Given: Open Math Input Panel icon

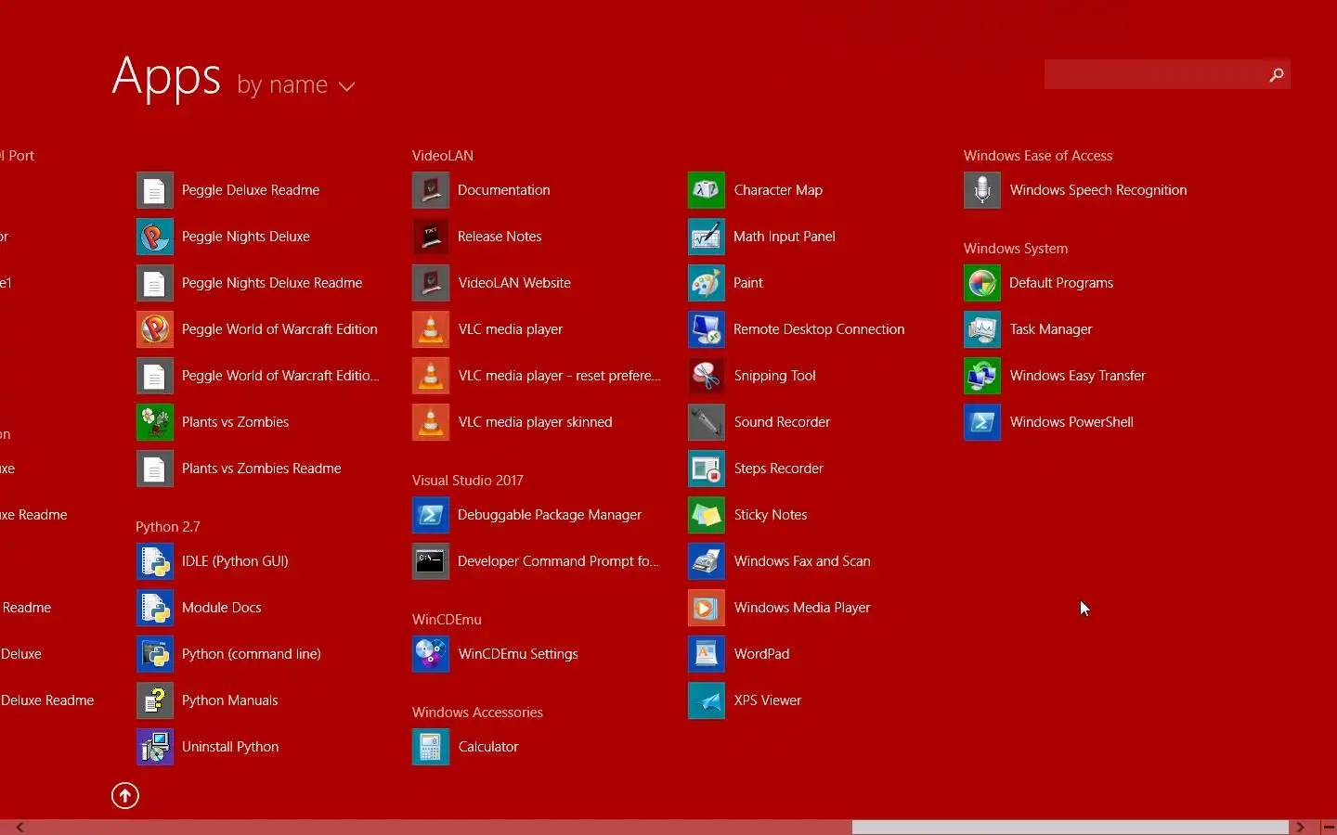Looking at the screenshot, I should tap(707, 237).
